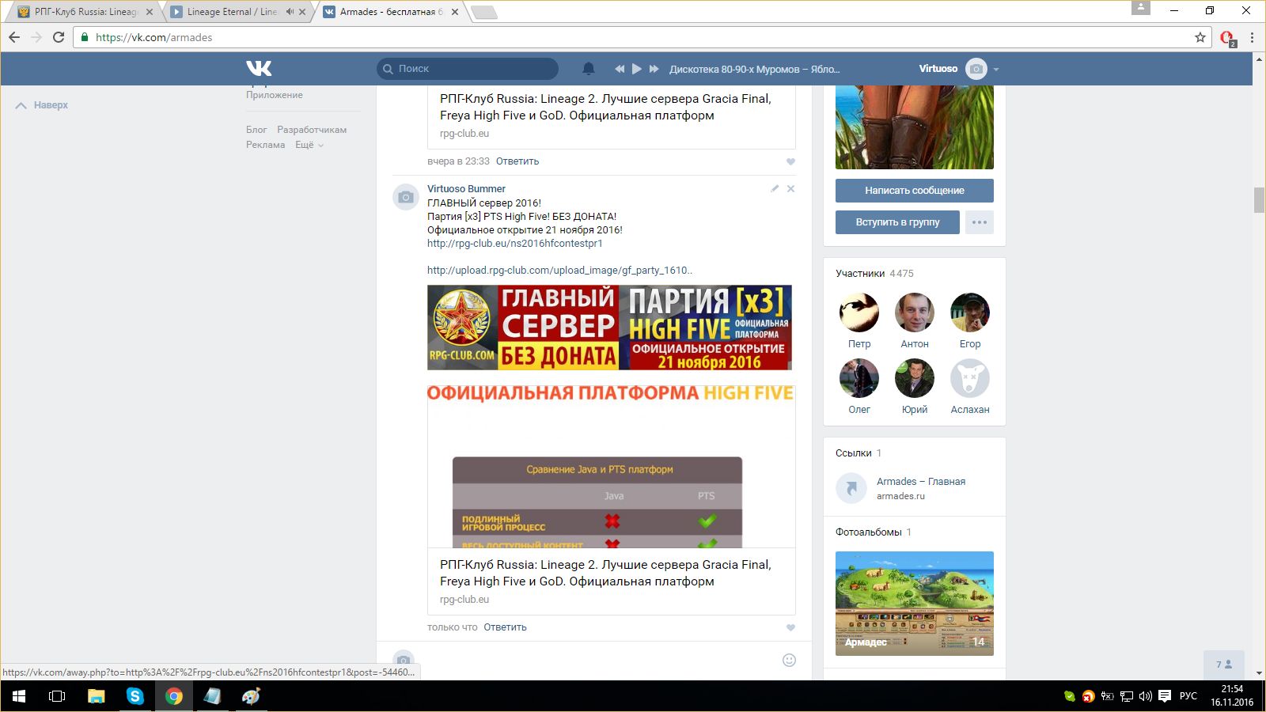Open Реклама footer link

[x=265, y=145]
